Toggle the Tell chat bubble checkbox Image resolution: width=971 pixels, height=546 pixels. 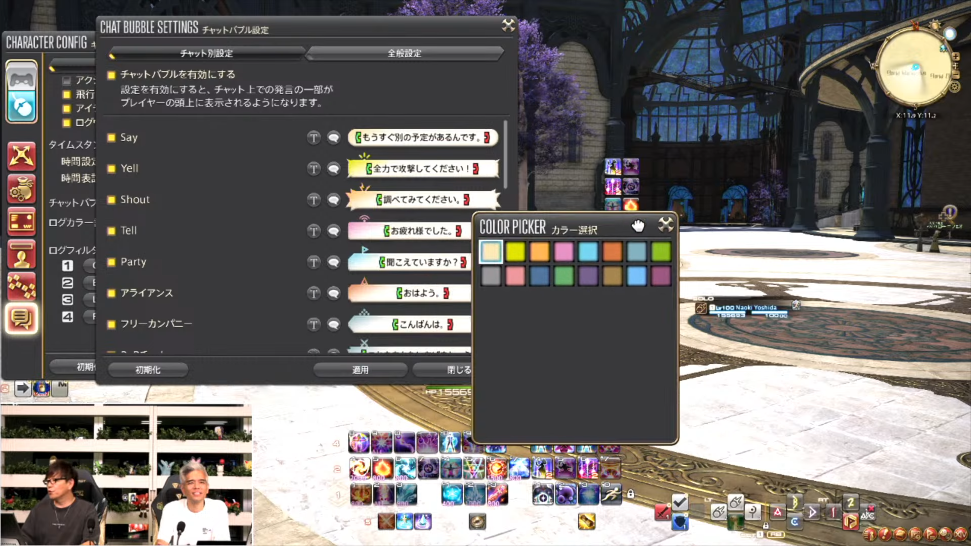[111, 231]
